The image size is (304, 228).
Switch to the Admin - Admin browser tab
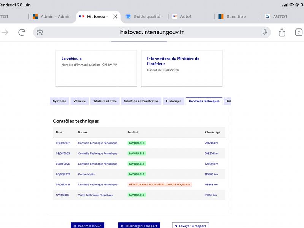point(51,17)
